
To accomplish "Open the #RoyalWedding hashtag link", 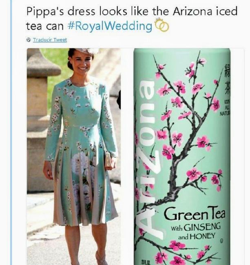I will (x=110, y=26).
